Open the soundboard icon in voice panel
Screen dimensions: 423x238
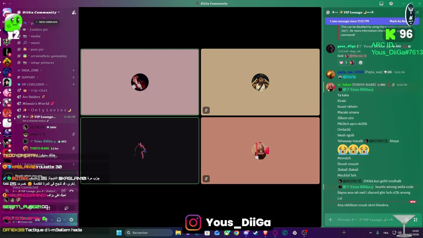pos(66,208)
